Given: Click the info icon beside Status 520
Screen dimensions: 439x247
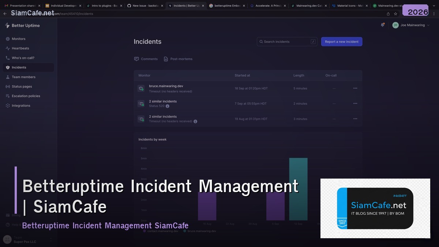Looking at the screenshot, I should coord(168,106).
